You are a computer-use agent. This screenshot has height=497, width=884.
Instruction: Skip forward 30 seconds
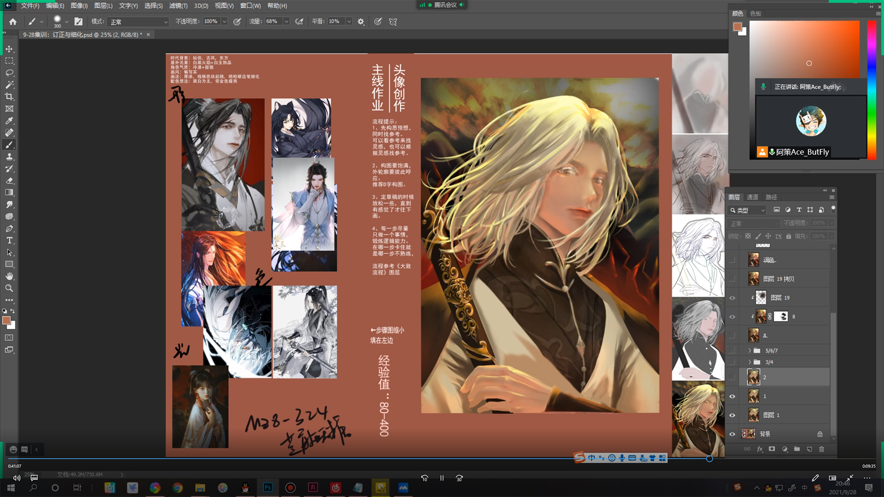tap(459, 478)
